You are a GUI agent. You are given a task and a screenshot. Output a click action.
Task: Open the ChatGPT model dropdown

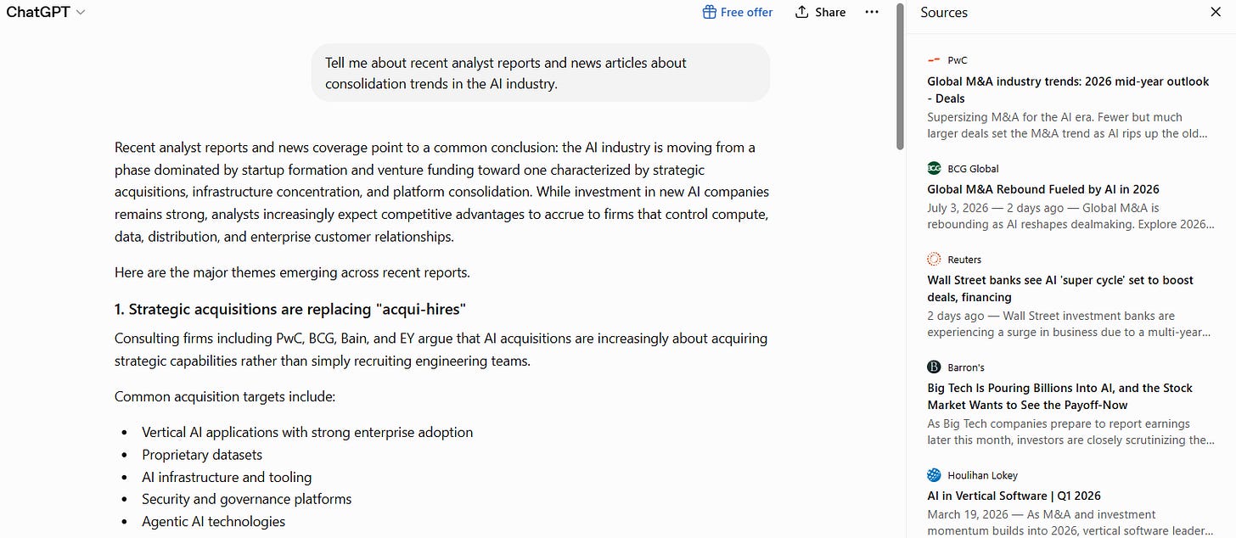[x=46, y=12]
